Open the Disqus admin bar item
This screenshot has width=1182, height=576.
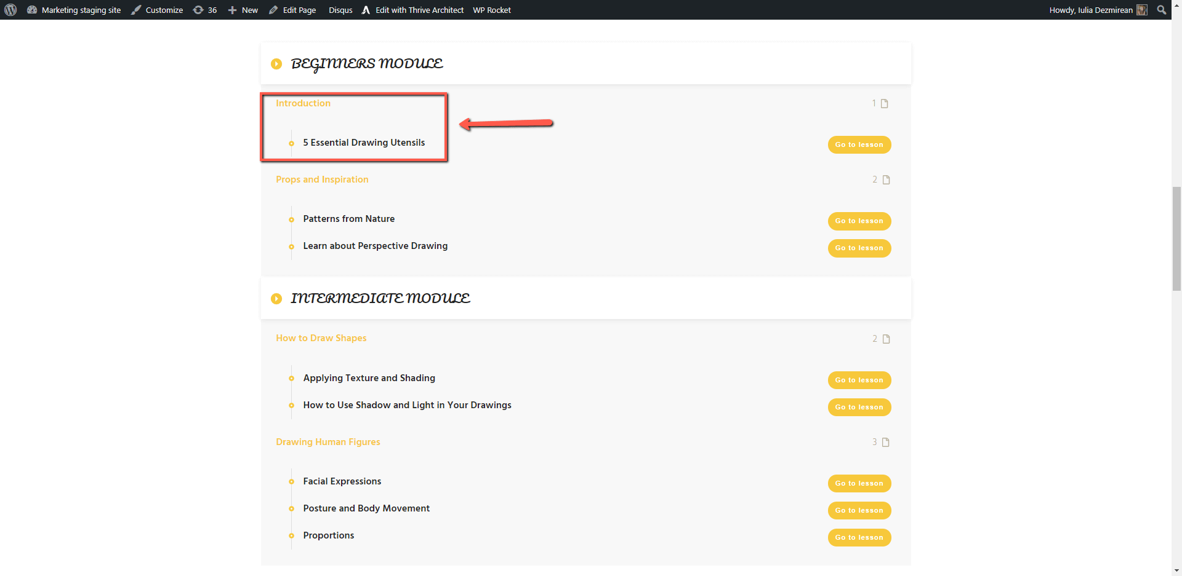click(x=340, y=10)
